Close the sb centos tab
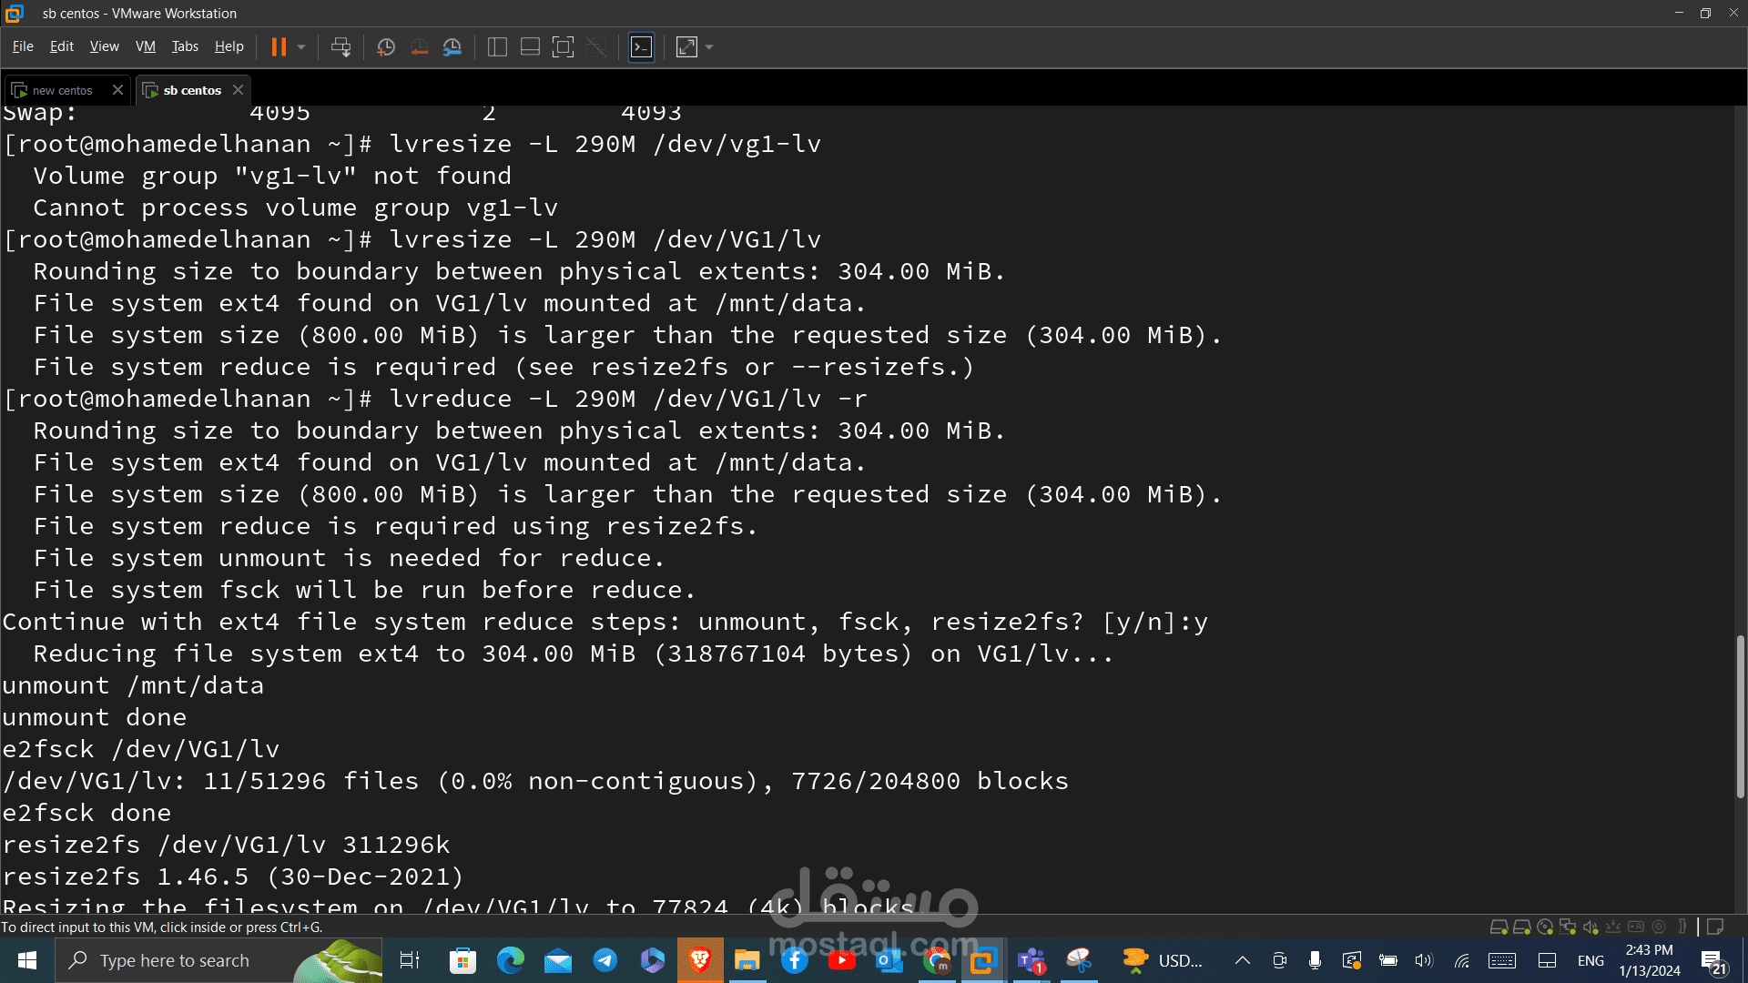This screenshot has height=983, width=1748. click(x=238, y=89)
